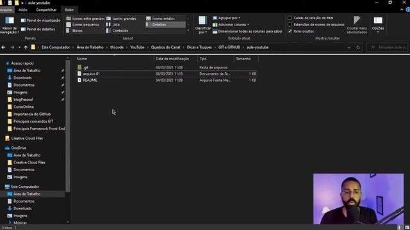Uncheck Itens ocultos checkbox
The width and height of the screenshot is (410, 230).
(290, 31)
